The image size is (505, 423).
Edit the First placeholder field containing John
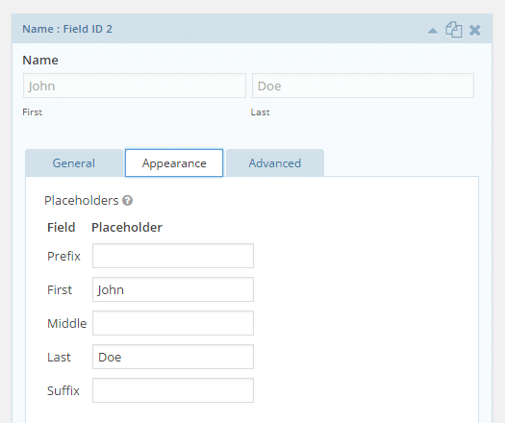(173, 289)
